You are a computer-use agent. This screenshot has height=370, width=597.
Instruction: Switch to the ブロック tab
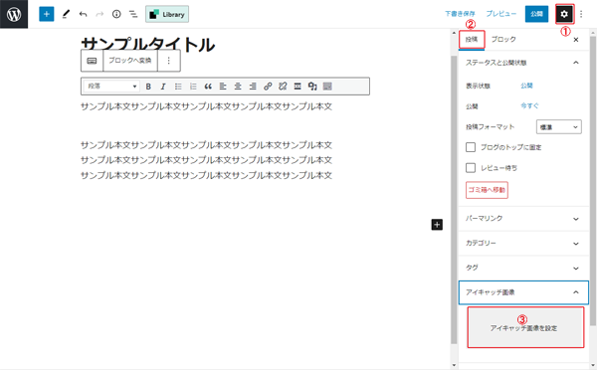pyautogui.click(x=503, y=40)
